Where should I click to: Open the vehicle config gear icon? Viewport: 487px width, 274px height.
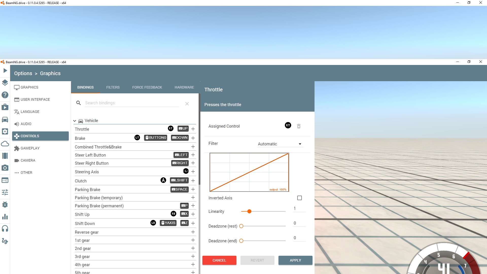click(x=5, y=131)
